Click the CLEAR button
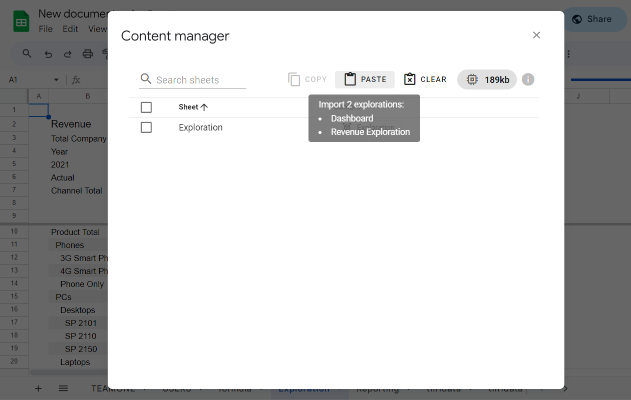Viewport: 631px width, 400px height. coord(425,79)
